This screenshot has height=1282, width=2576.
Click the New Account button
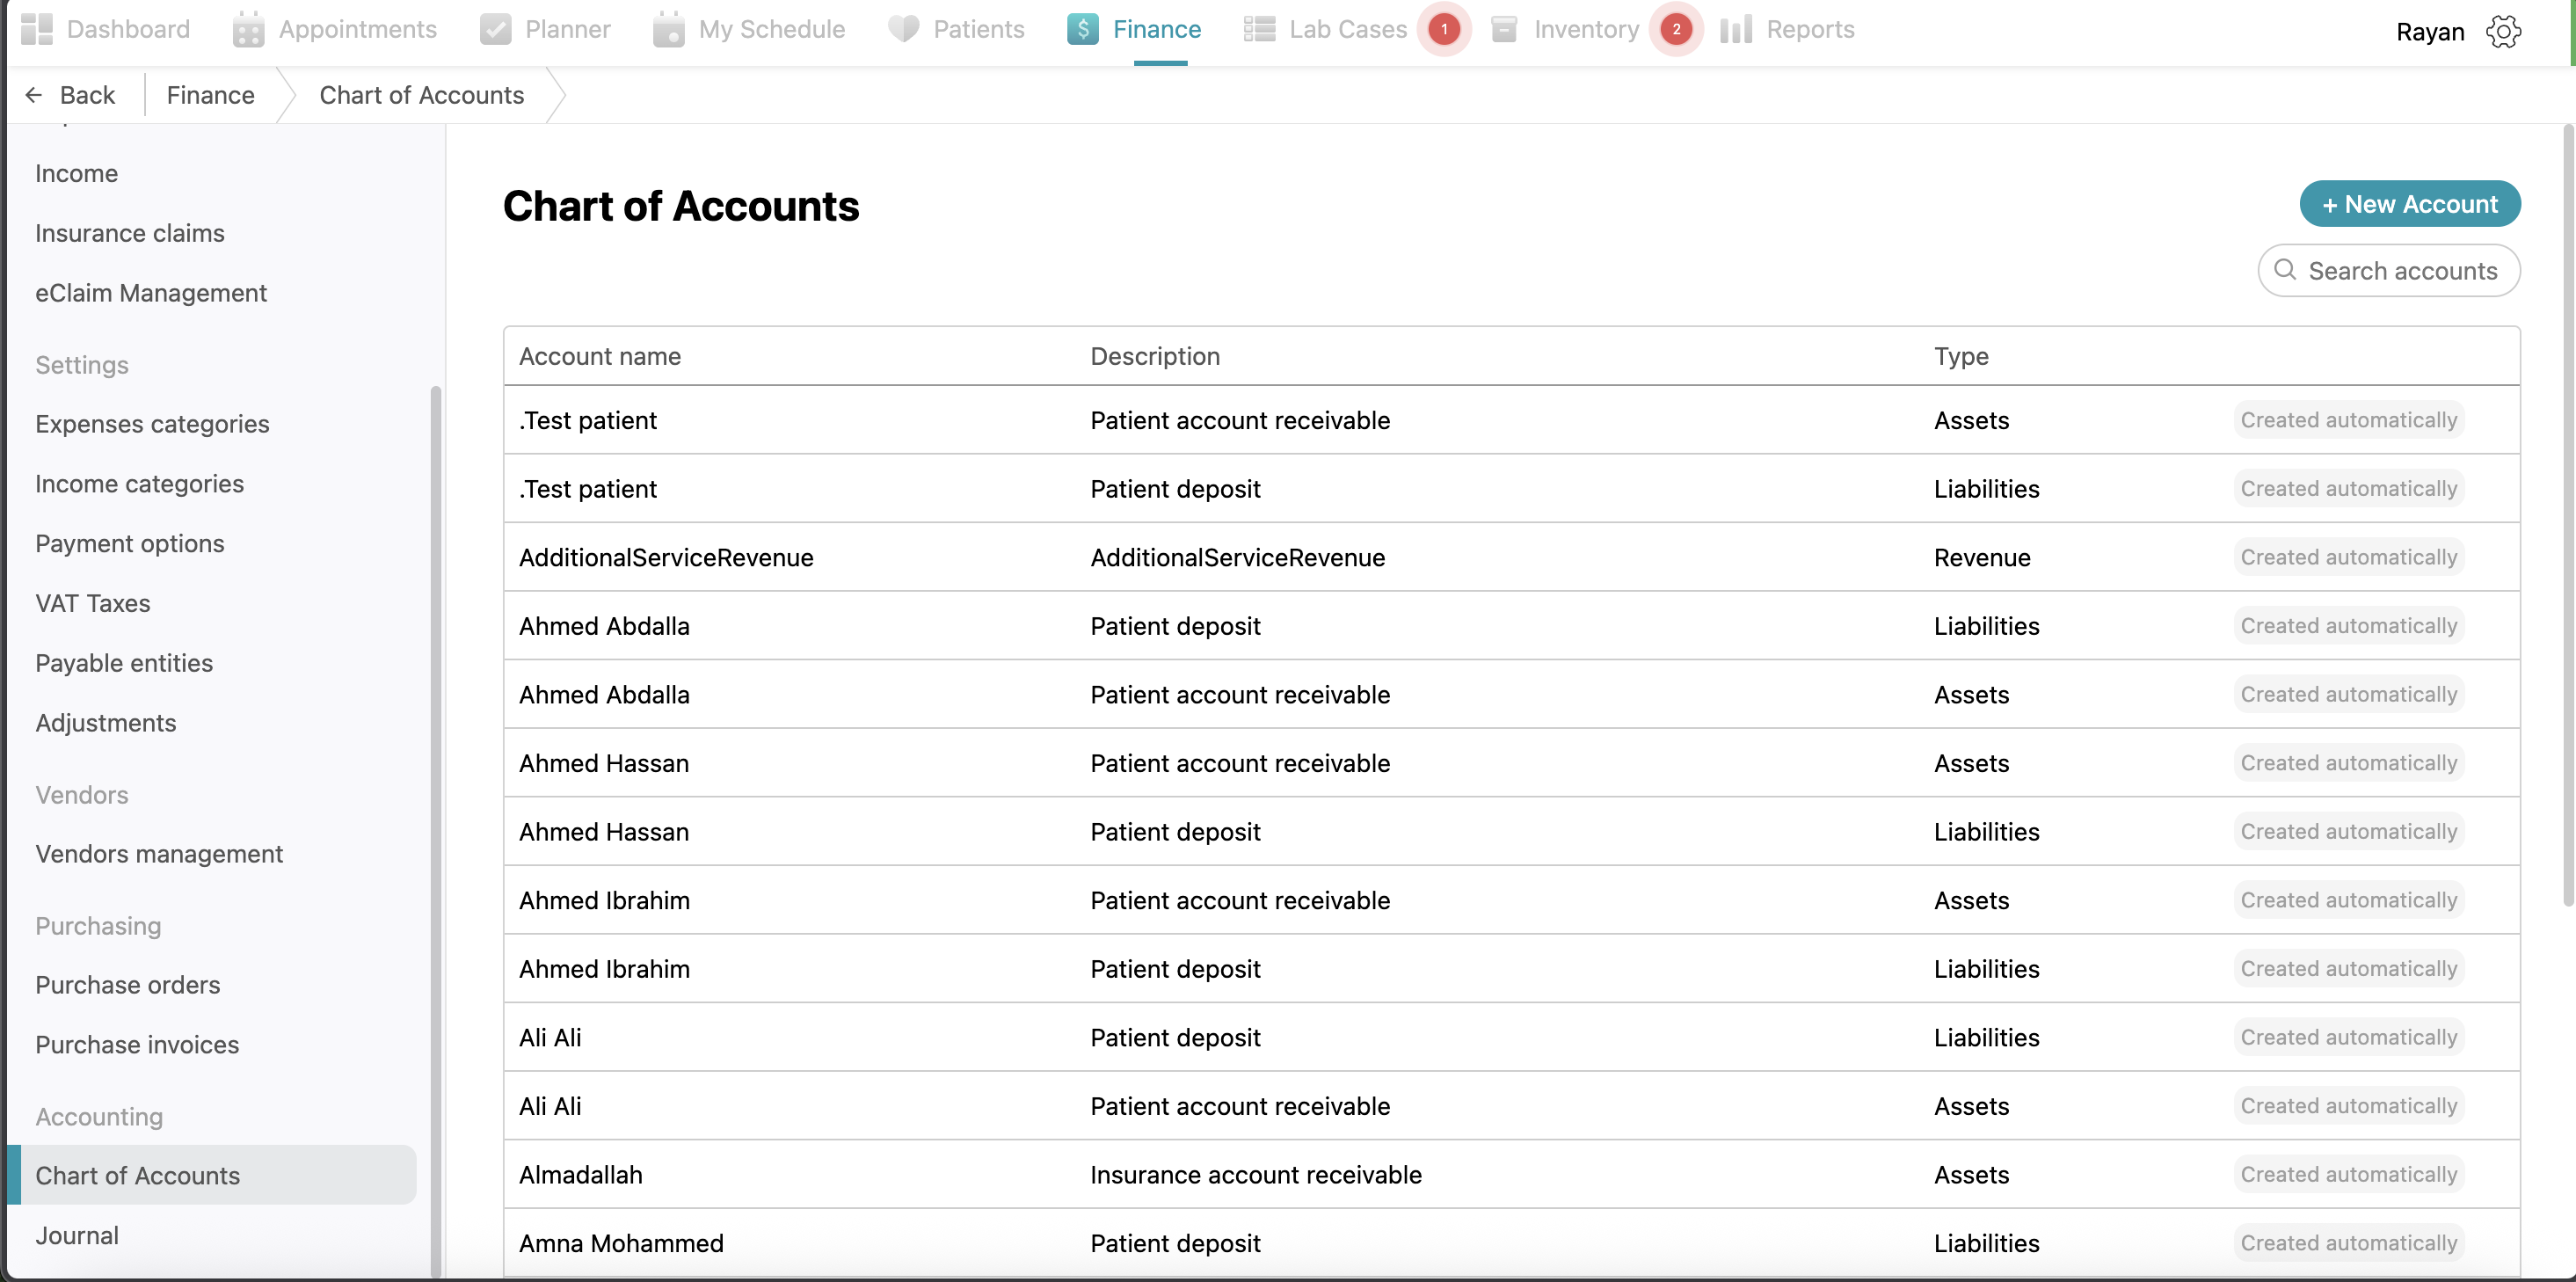pos(2409,204)
